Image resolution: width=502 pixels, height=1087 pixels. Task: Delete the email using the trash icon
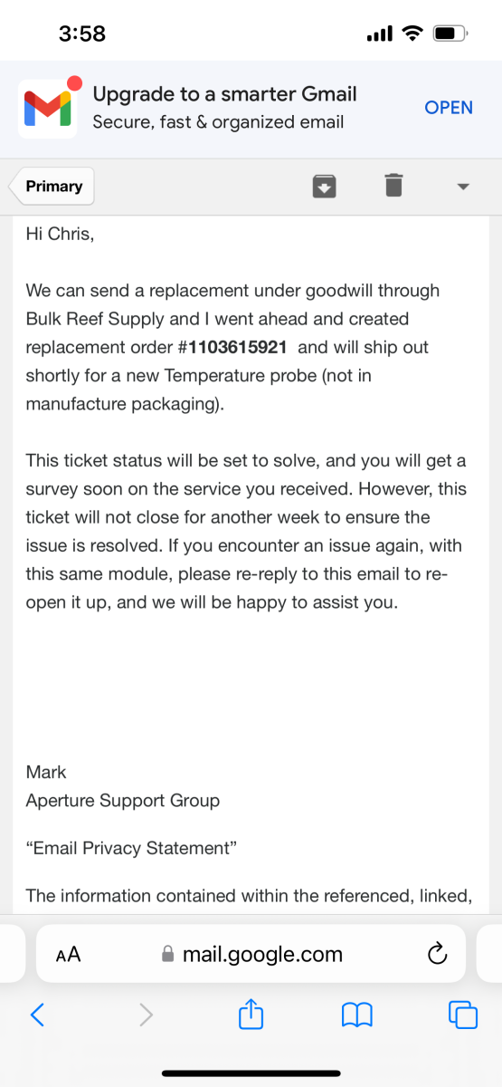393,186
